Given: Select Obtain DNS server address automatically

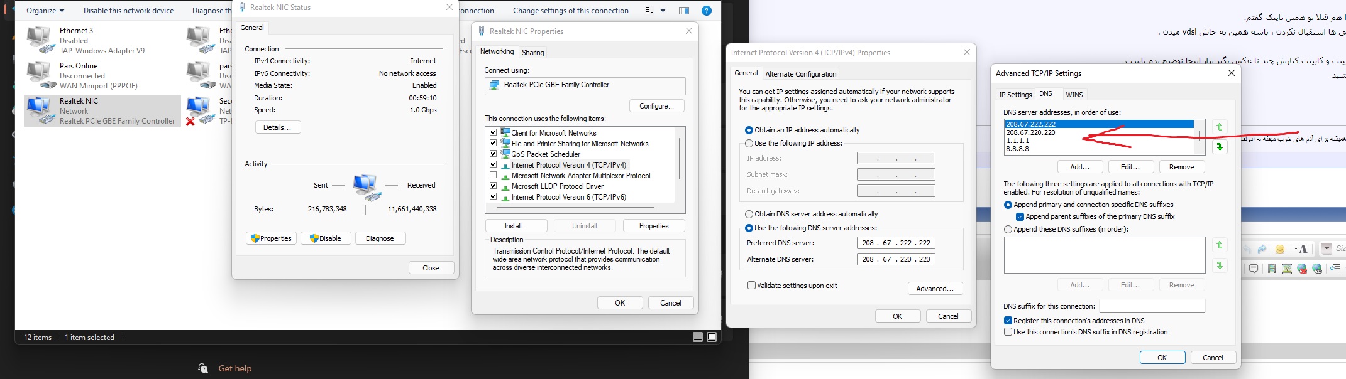Looking at the screenshot, I should (x=749, y=214).
